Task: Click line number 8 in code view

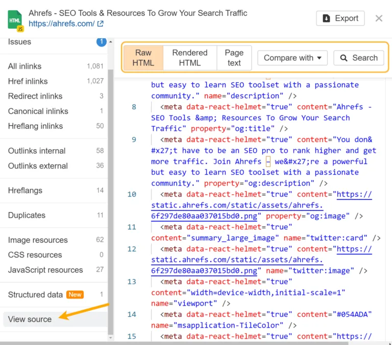Action: tap(134, 107)
